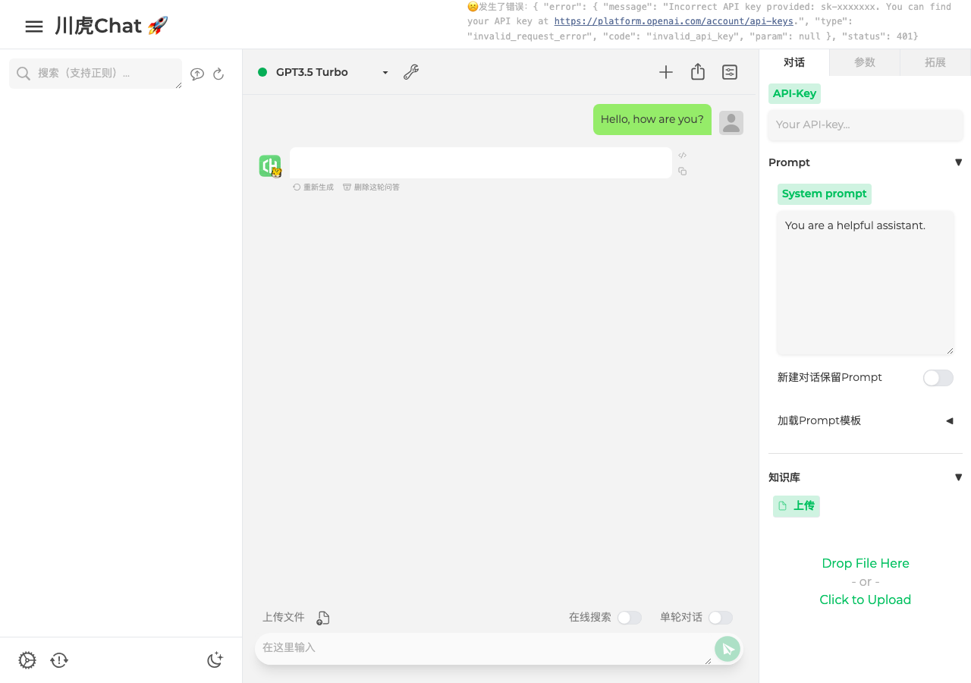Collapse the Prompt section
This screenshot has width=971, height=683.
pyautogui.click(x=866, y=162)
